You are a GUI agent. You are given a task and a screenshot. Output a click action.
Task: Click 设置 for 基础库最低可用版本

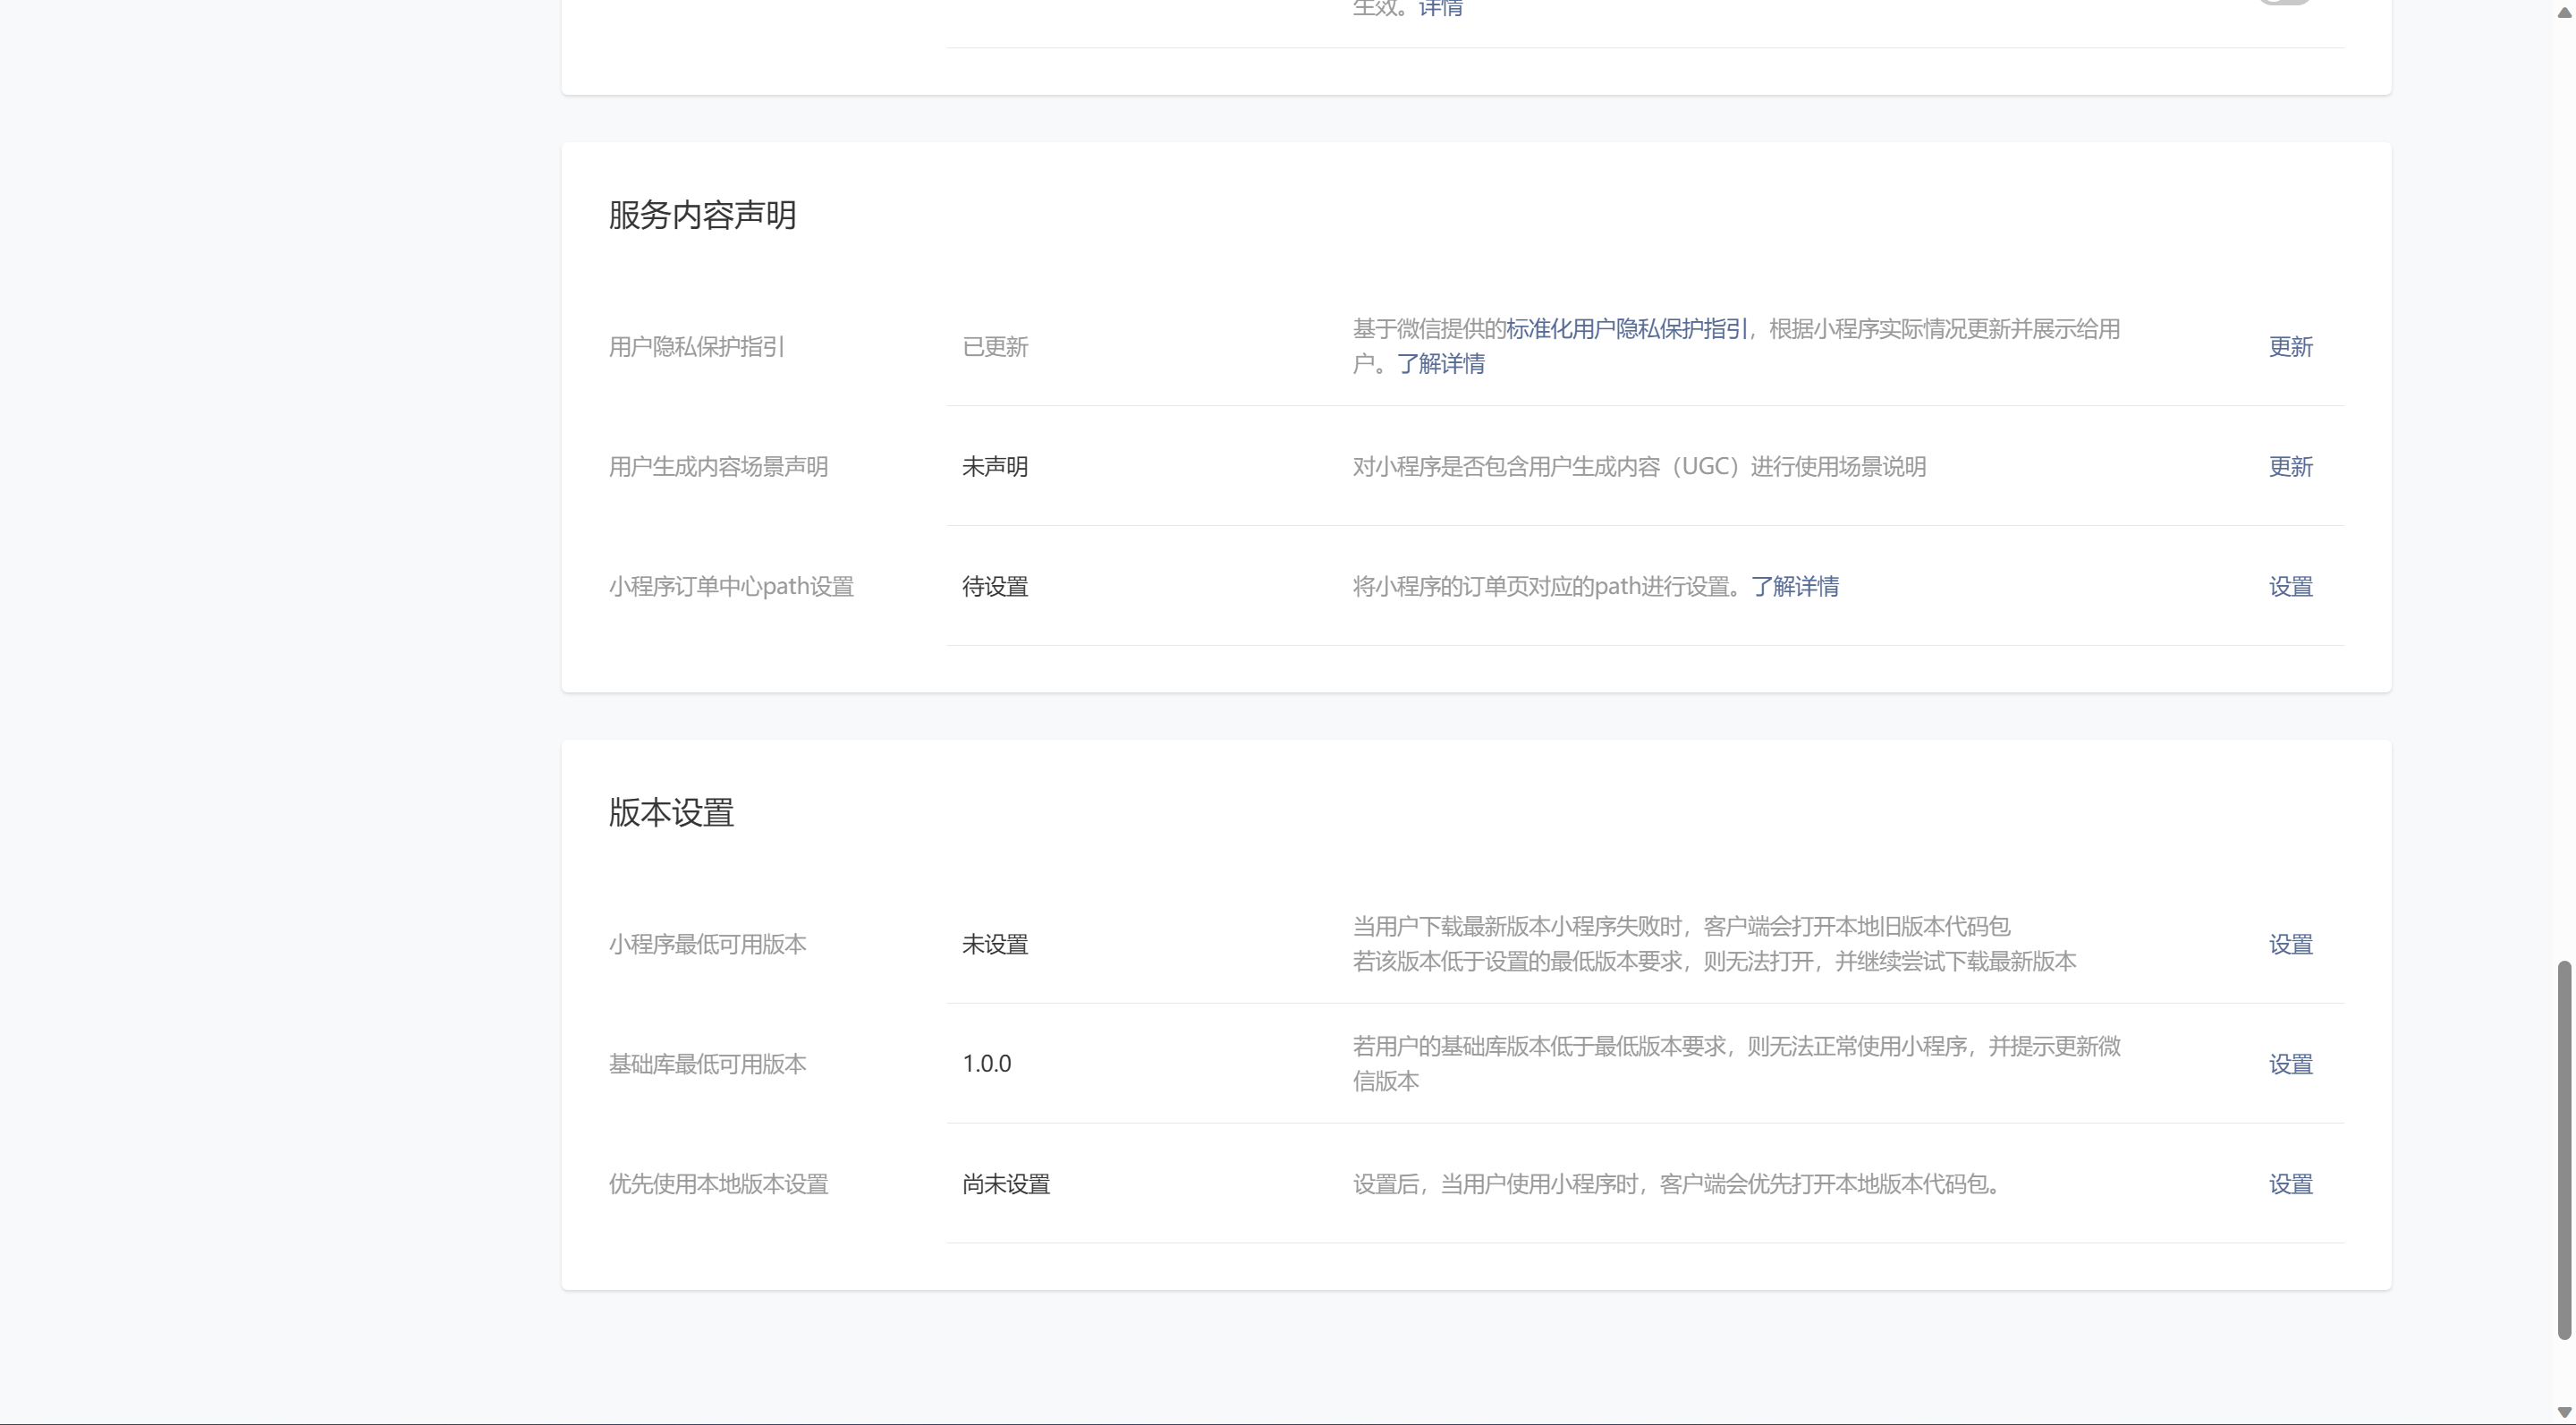pyautogui.click(x=2290, y=1065)
